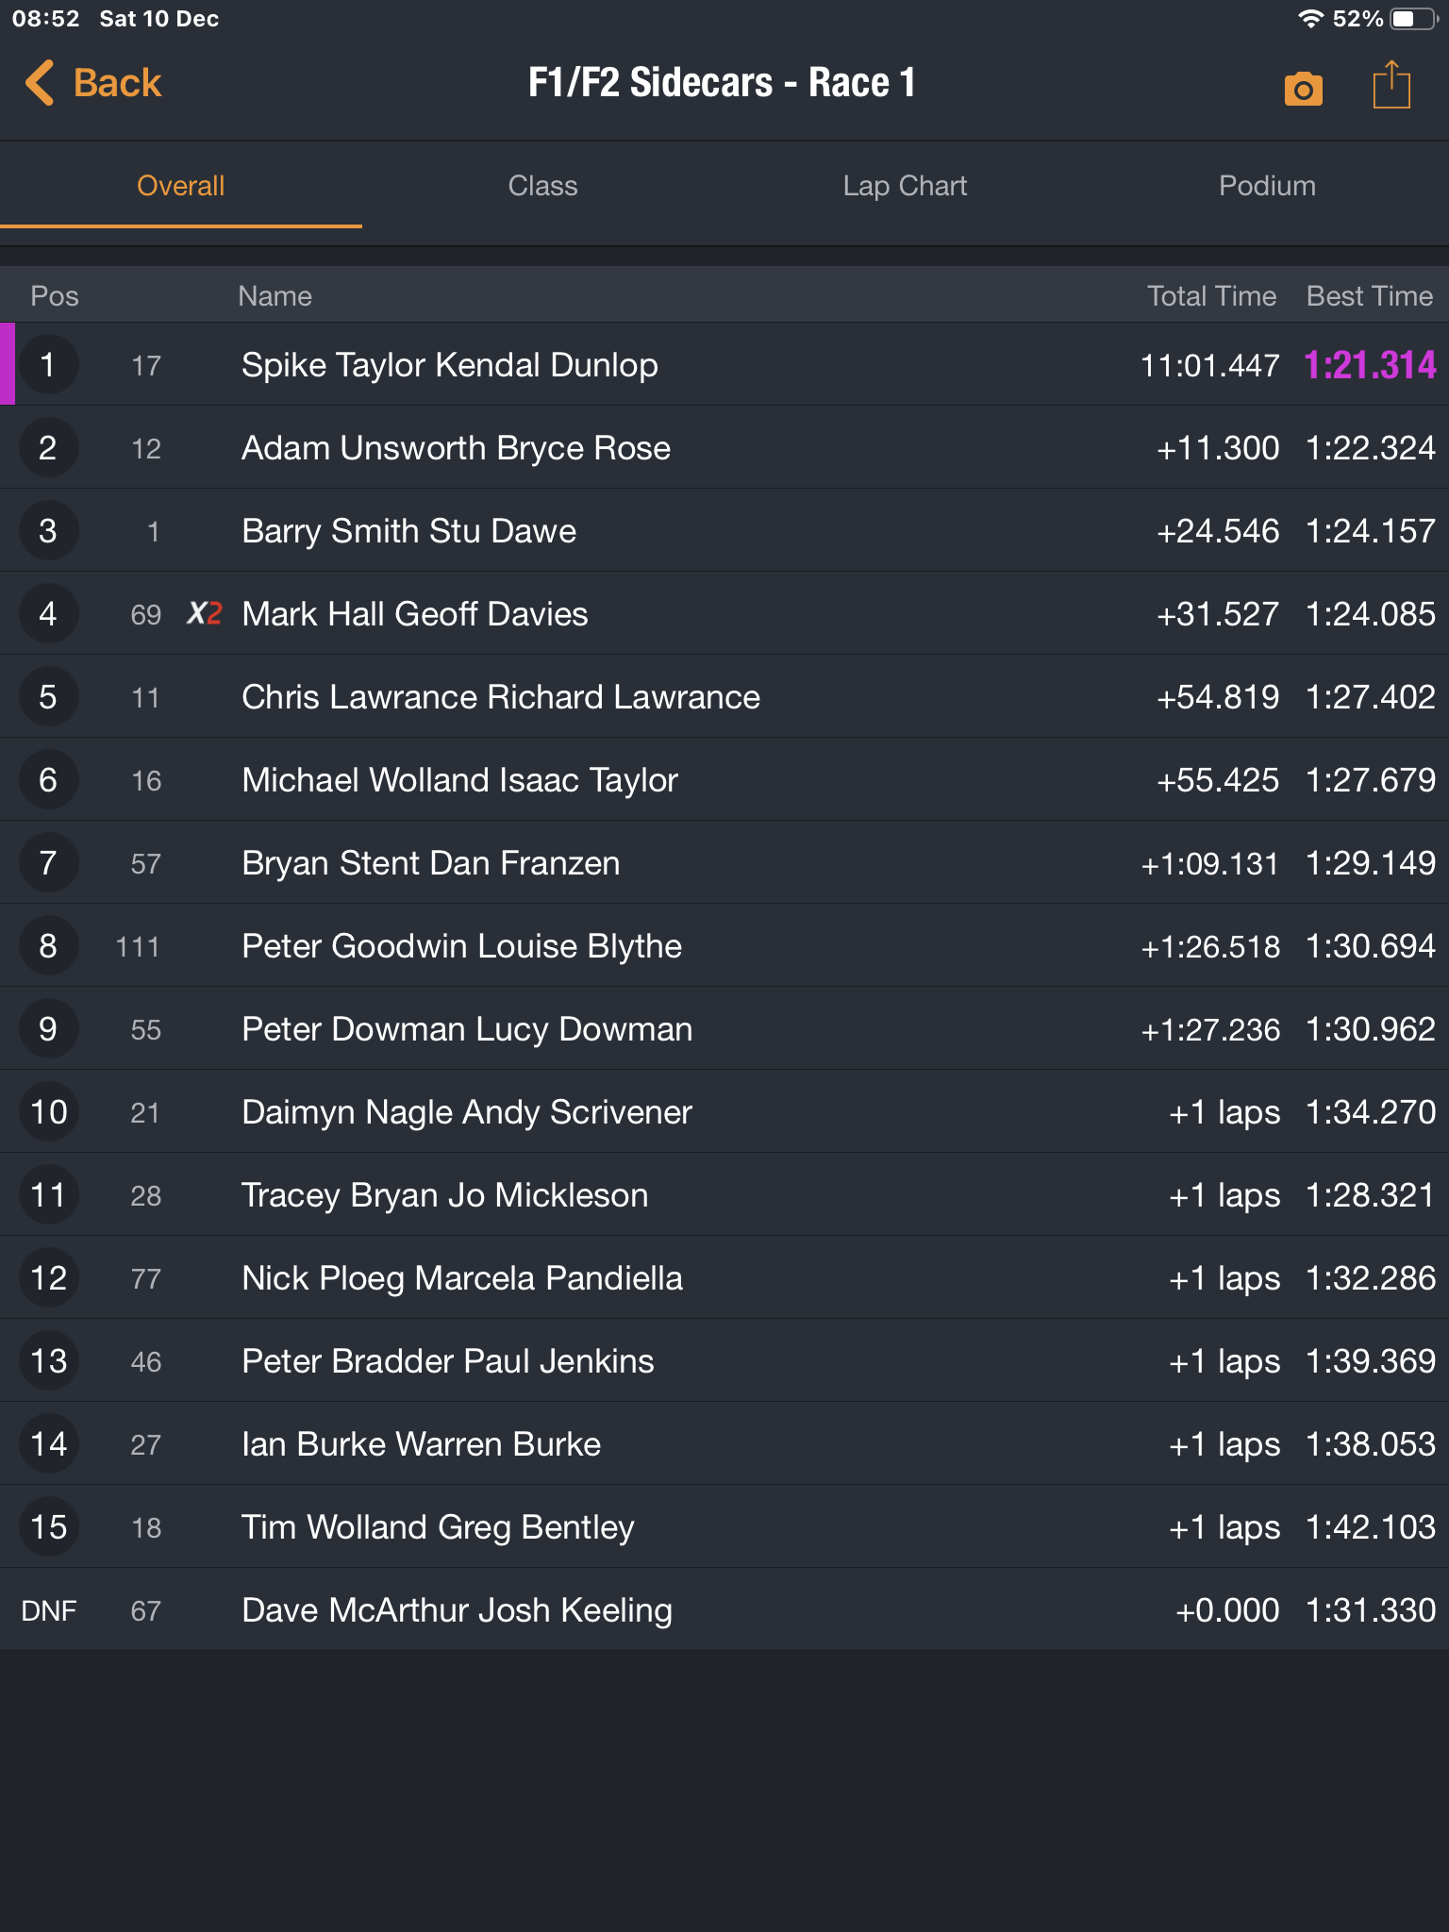Tap the battery status indicator

(x=1414, y=19)
